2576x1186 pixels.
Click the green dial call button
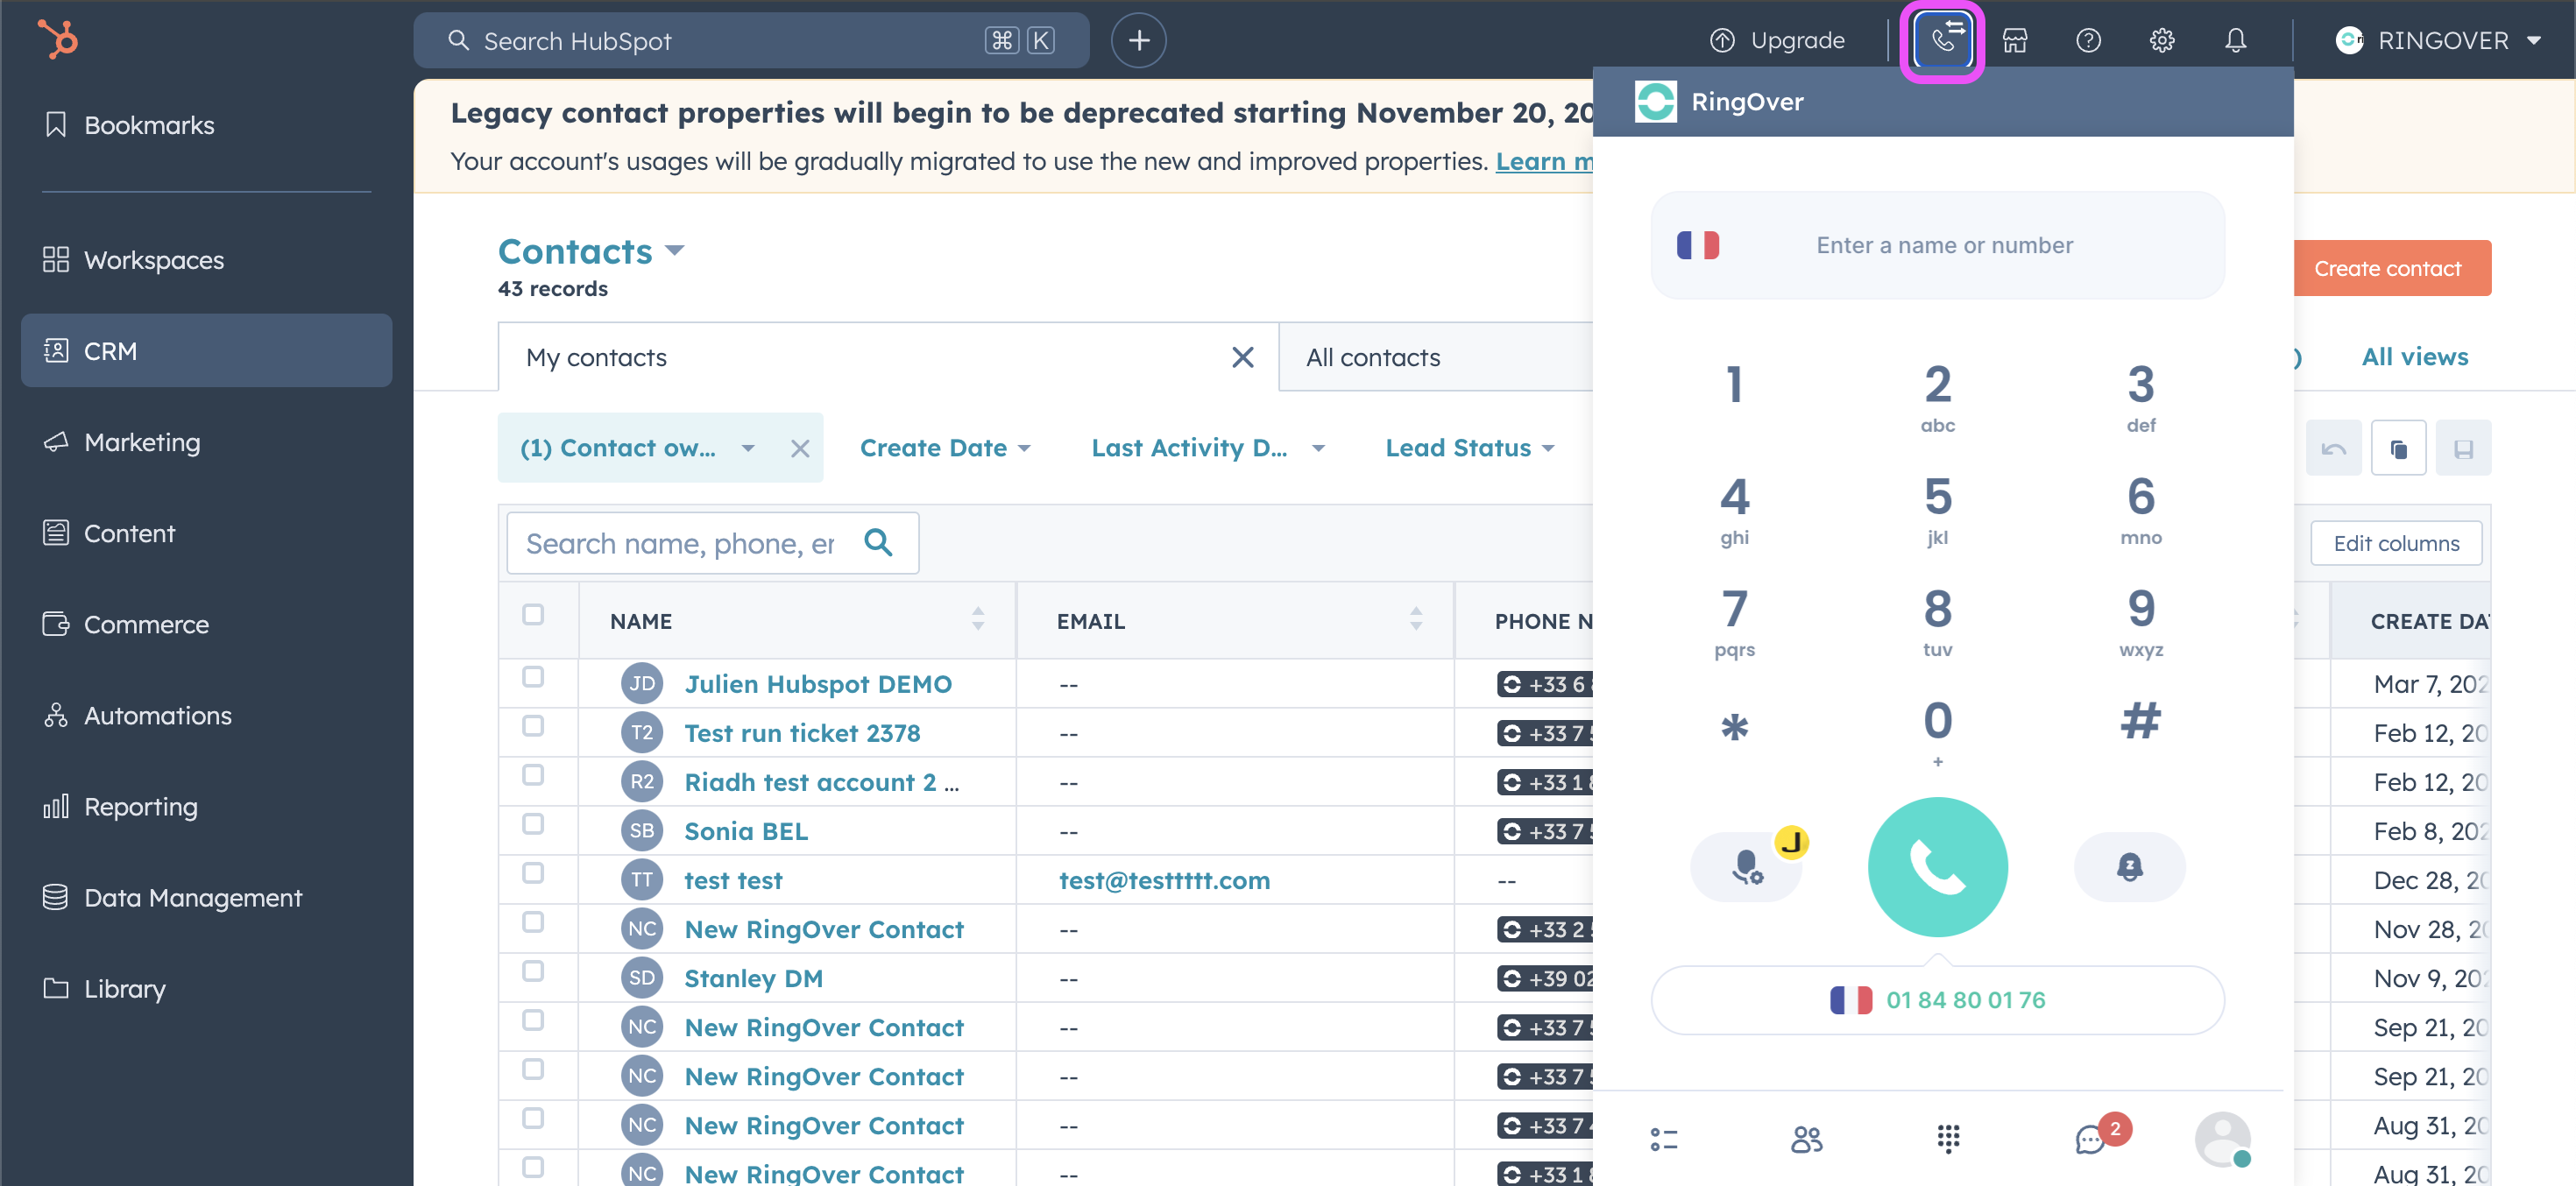[1937, 866]
